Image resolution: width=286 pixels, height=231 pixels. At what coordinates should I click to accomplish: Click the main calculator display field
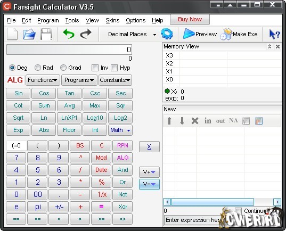pyautogui.click(x=69, y=49)
